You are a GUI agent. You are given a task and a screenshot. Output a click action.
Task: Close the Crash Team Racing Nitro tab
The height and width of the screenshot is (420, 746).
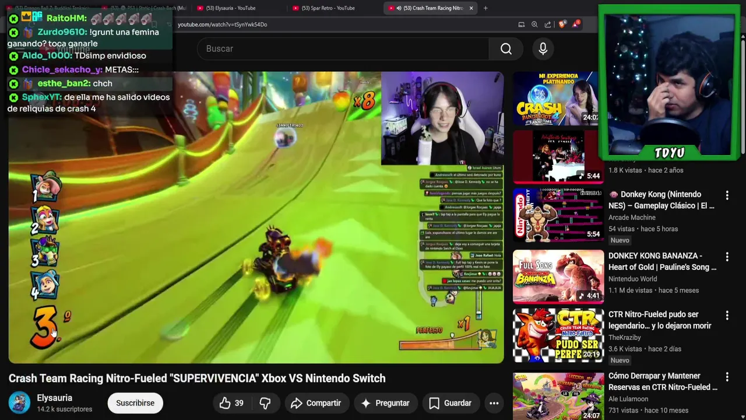tap(471, 8)
